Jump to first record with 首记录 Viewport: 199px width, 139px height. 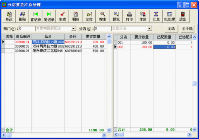point(35,16)
